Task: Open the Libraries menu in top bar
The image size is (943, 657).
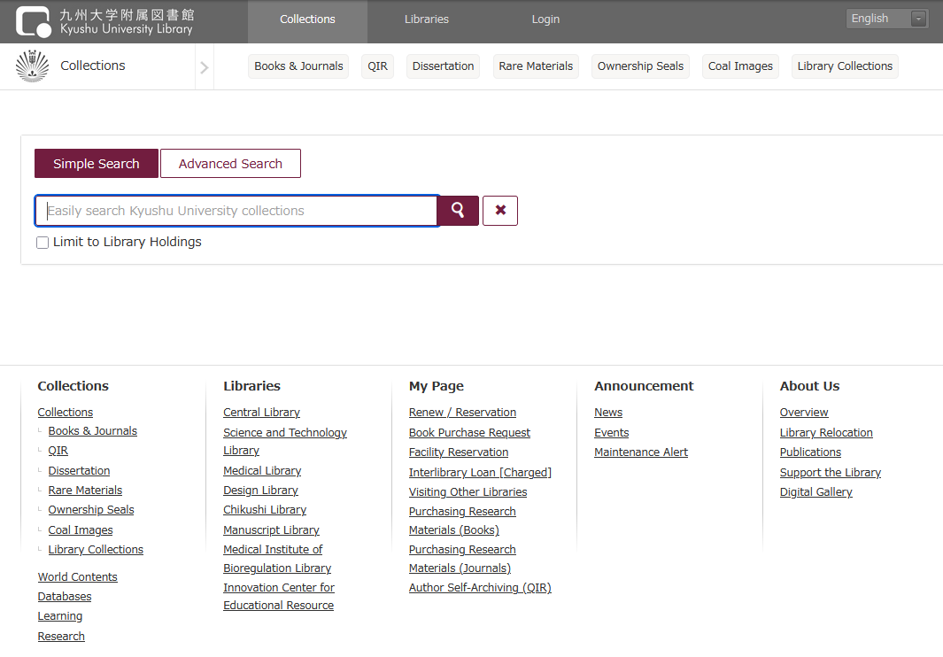Action: pyautogui.click(x=427, y=19)
